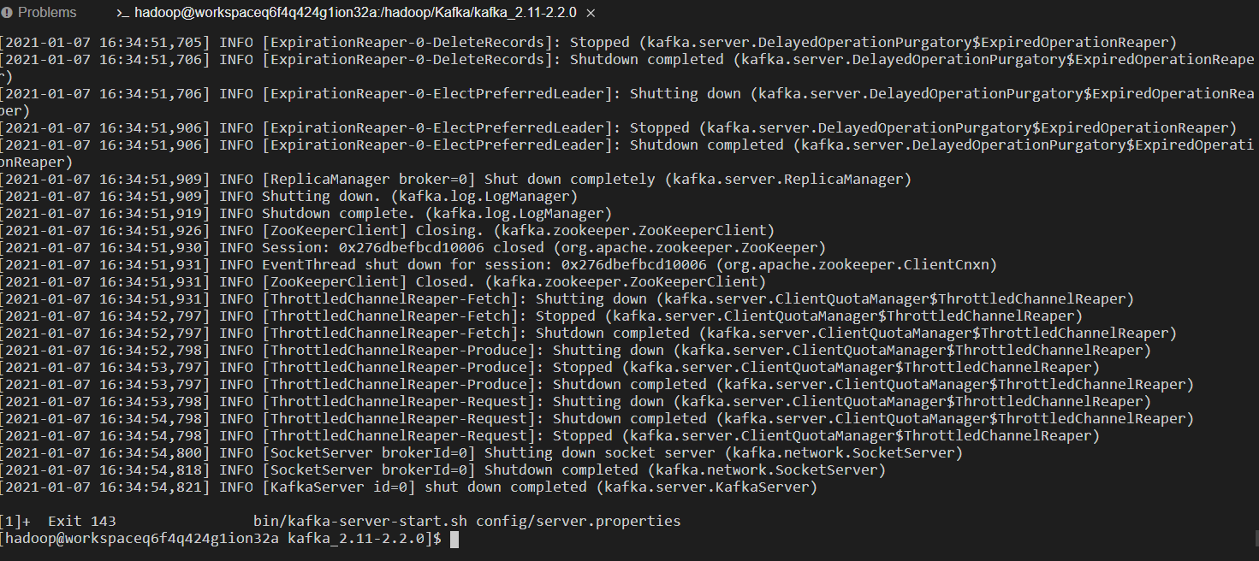Click the LogManager 'Shutdown complete.' line

point(306,214)
